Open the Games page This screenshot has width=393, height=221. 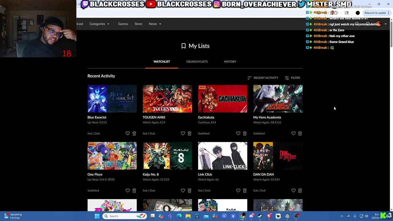point(123,24)
